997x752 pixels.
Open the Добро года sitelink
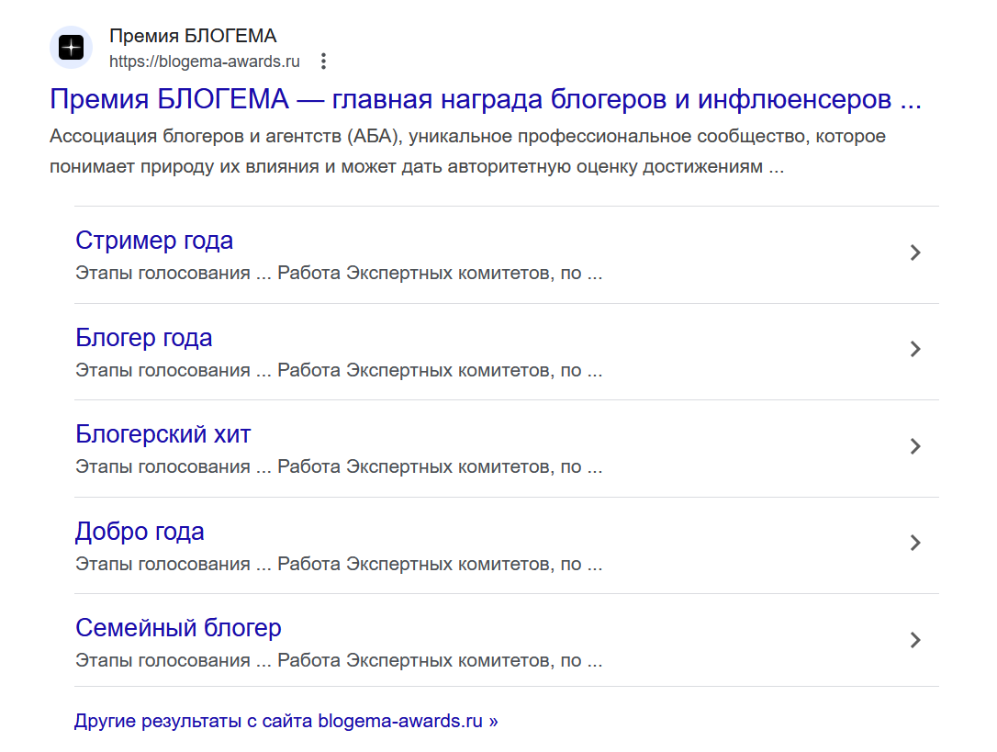pyautogui.click(x=140, y=532)
